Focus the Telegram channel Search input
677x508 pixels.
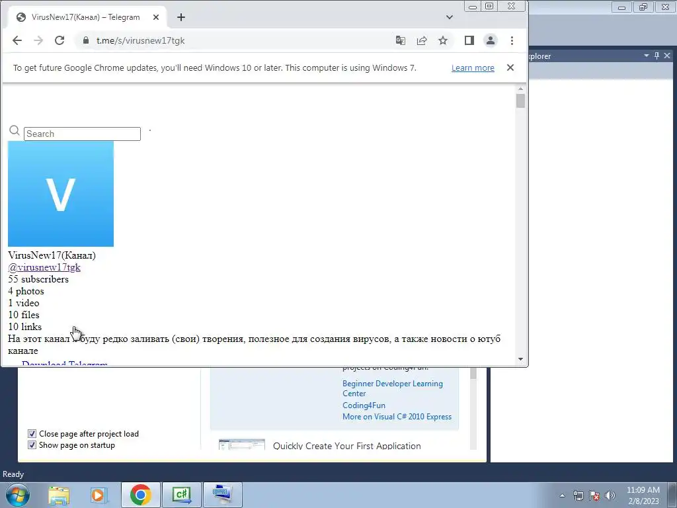tap(82, 134)
